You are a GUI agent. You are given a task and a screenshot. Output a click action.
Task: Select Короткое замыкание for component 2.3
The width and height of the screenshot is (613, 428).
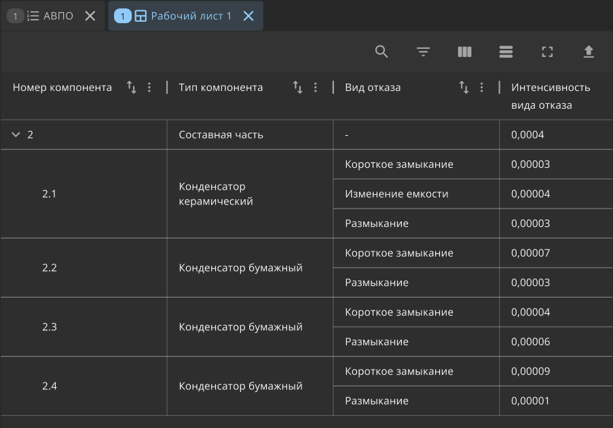416,313
